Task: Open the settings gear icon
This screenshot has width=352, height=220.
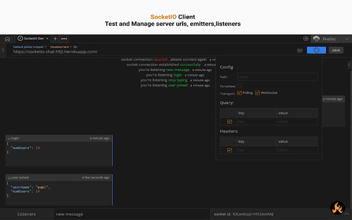Action: coord(306,39)
